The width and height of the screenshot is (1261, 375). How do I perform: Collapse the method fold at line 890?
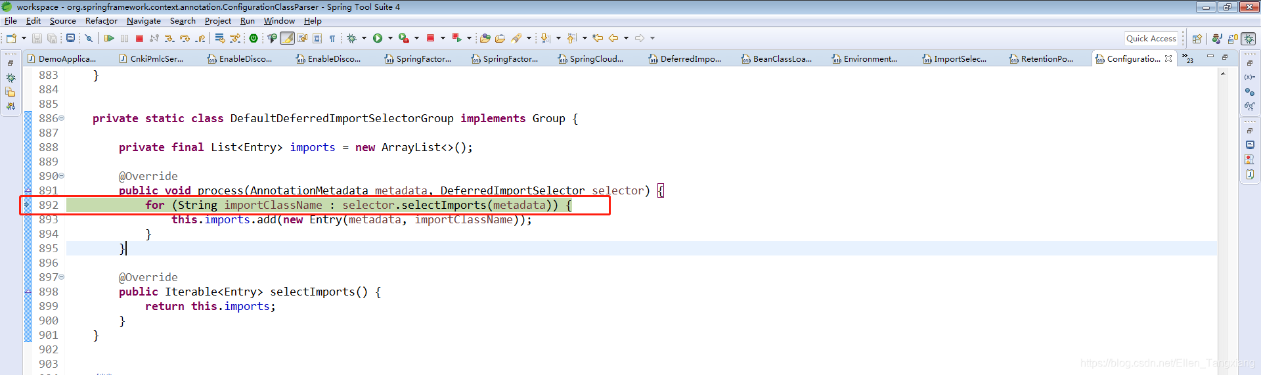62,176
